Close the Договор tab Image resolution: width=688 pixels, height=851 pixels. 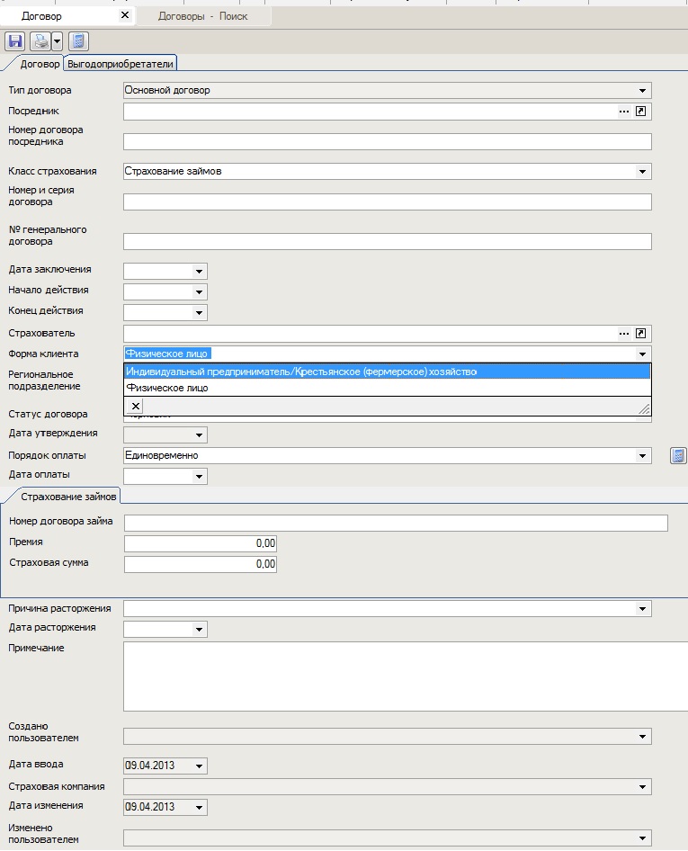pyautogui.click(x=124, y=15)
